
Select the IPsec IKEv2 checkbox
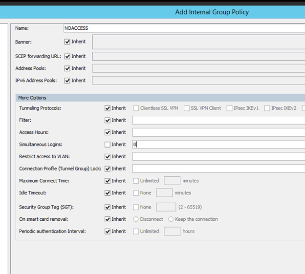click(267, 108)
